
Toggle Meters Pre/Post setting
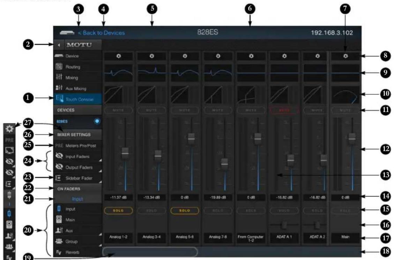[77, 146]
